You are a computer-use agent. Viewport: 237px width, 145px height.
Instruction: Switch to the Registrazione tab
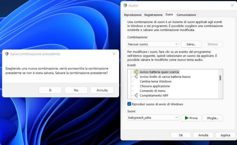[x=153, y=15]
